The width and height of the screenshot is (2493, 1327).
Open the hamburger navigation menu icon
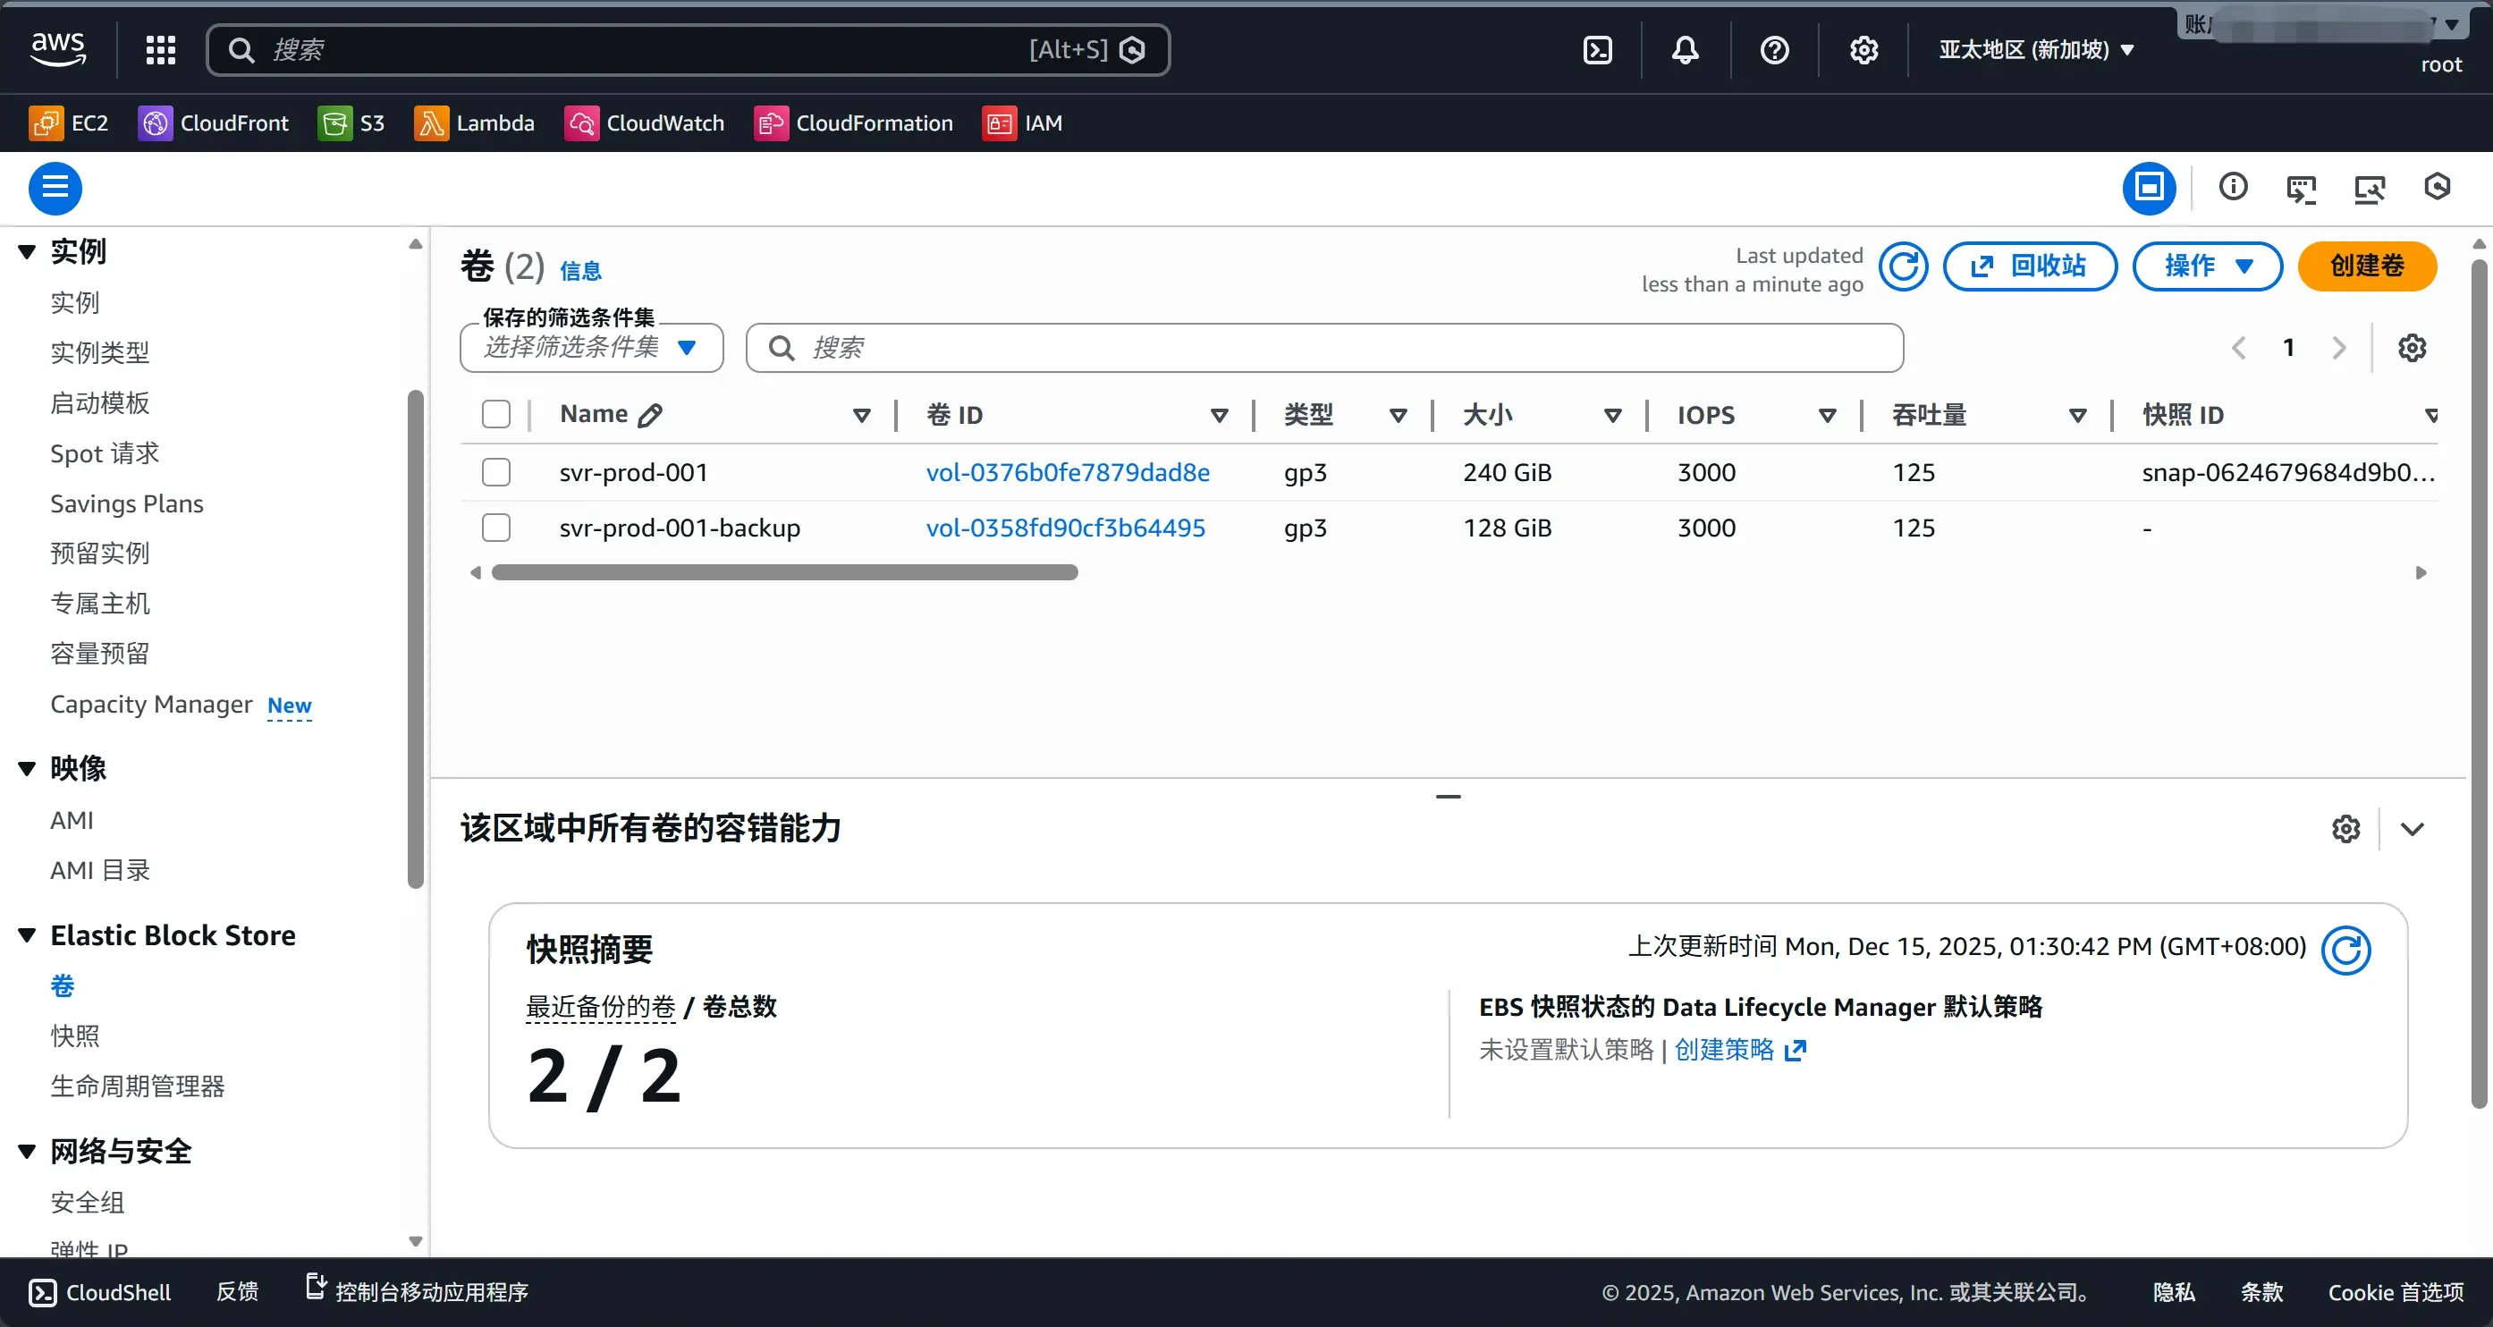(x=55, y=187)
